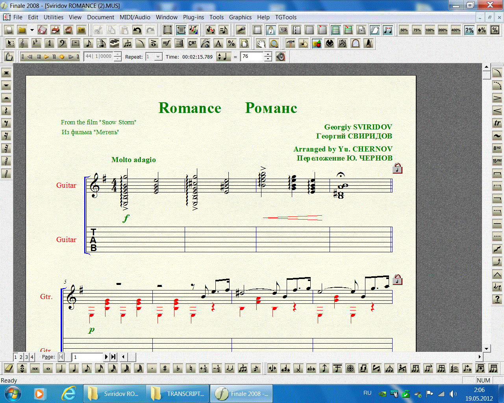Screen dimensions: 504x403
Task: Set zoom to 400% button
Action: coord(456,30)
